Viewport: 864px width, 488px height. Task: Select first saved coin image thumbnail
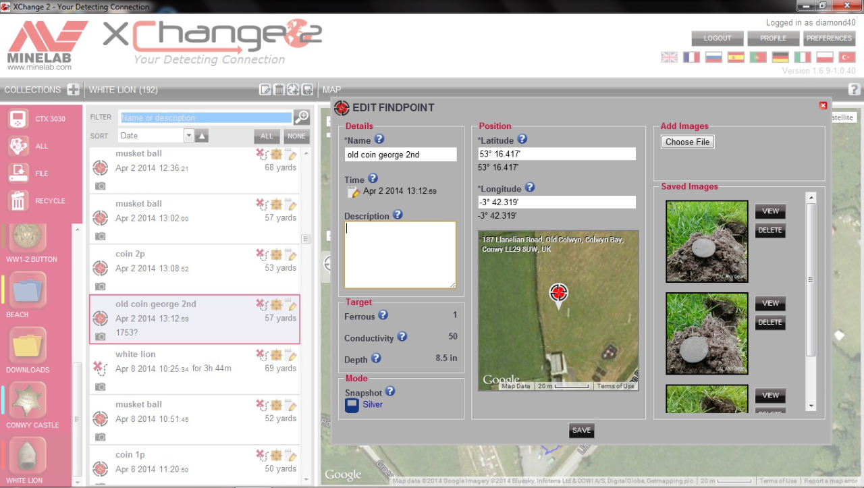707,241
